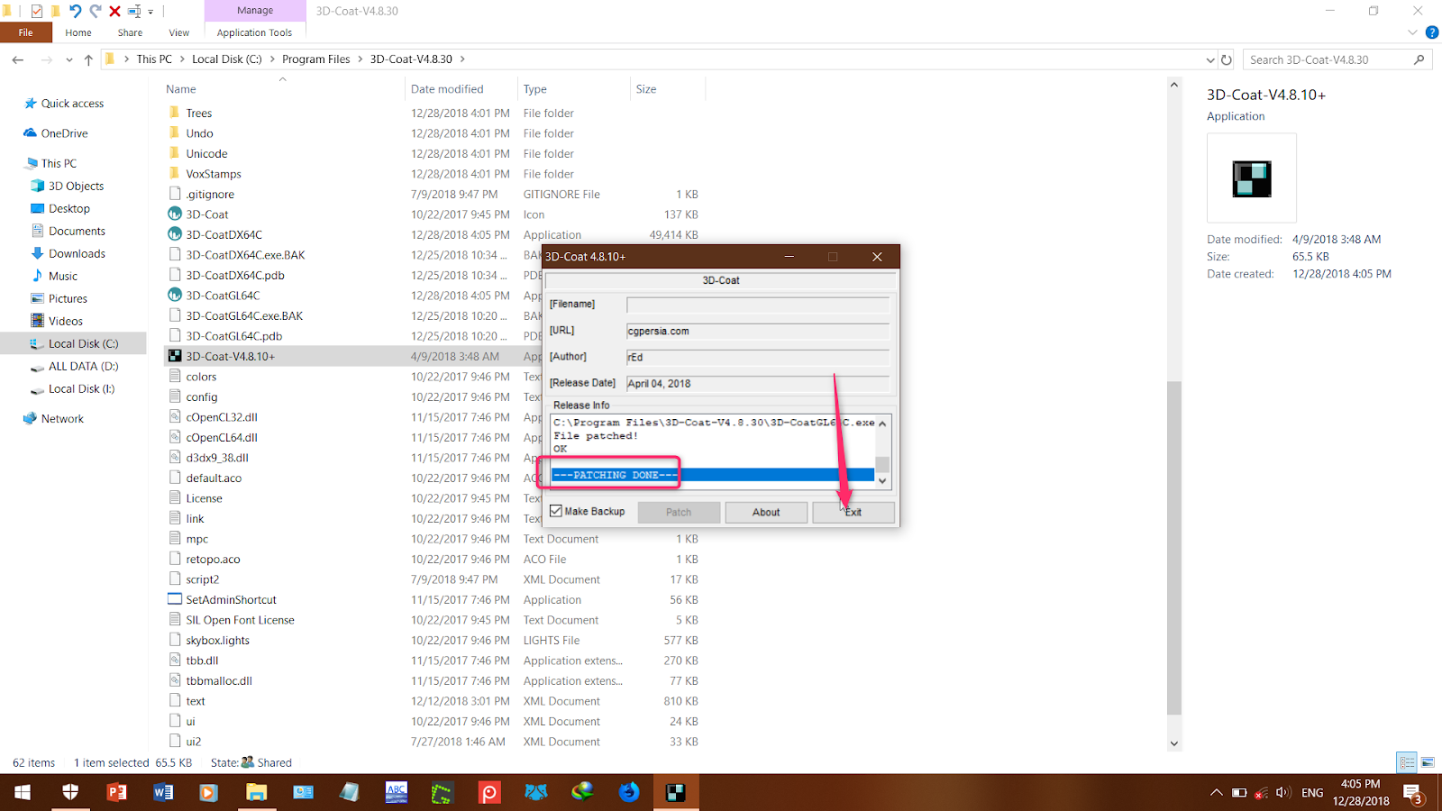The height and width of the screenshot is (811, 1442).
Task: Click the Exit button in the patcher dialog
Action: pyautogui.click(x=853, y=512)
